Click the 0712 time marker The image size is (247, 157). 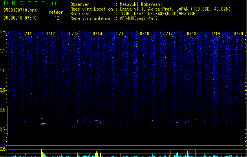50,34
